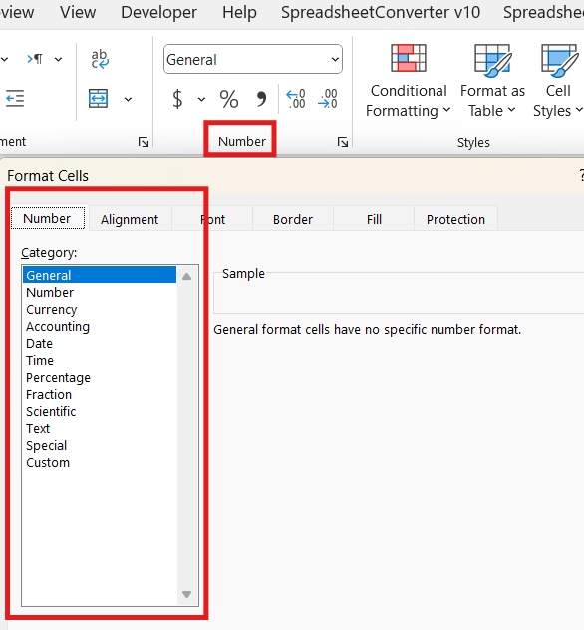Open the Conditional Formatting menu

408,81
